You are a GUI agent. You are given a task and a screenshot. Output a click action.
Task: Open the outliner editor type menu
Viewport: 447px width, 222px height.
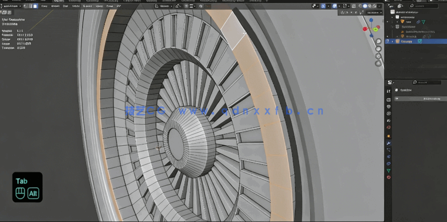[390, 6]
